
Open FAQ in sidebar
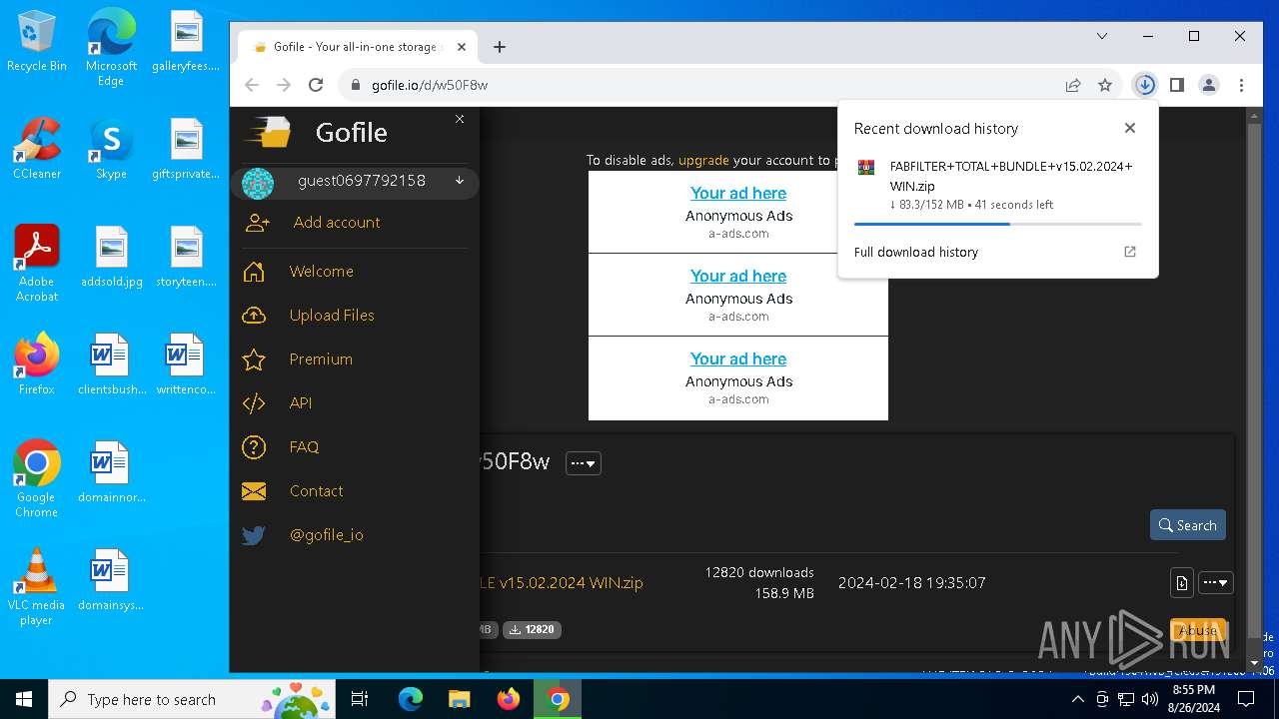[x=304, y=447]
